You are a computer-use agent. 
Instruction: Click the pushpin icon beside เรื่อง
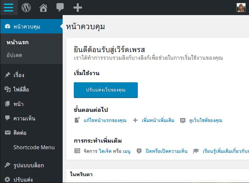pyautogui.click(x=8, y=75)
